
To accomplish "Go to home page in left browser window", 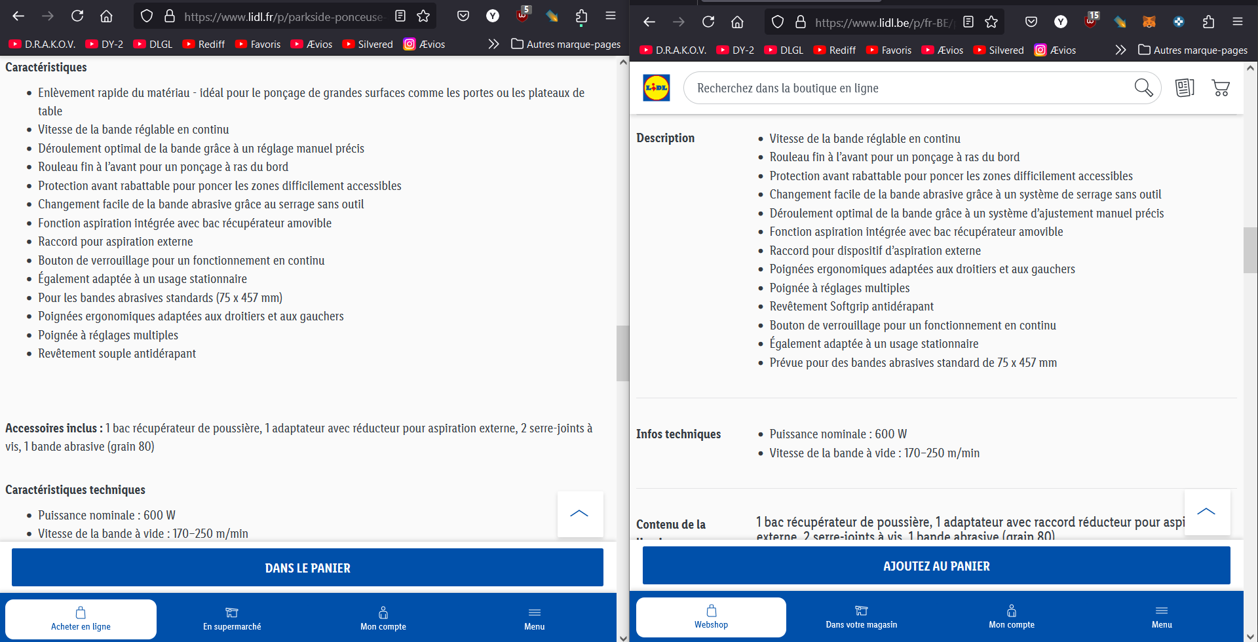I will tap(106, 16).
